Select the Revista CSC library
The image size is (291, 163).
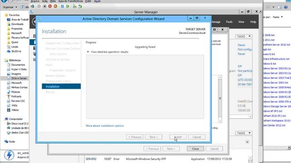pos(16,101)
